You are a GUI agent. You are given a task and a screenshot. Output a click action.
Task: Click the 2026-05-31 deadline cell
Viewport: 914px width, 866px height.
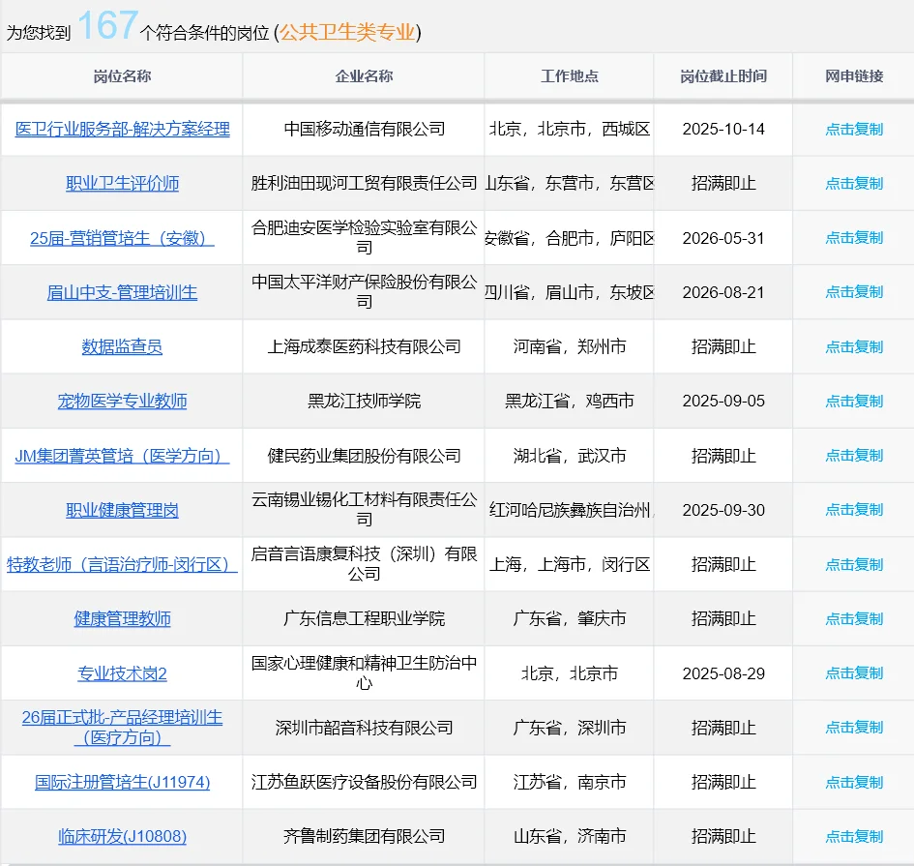click(723, 238)
